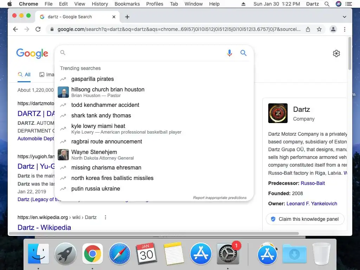
Task: Click the eject icon in menu bar
Action: pyautogui.click(x=243, y=4)
